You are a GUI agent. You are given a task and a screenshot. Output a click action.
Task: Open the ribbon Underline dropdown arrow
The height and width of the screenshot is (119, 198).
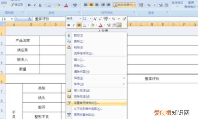coord(44,5)
